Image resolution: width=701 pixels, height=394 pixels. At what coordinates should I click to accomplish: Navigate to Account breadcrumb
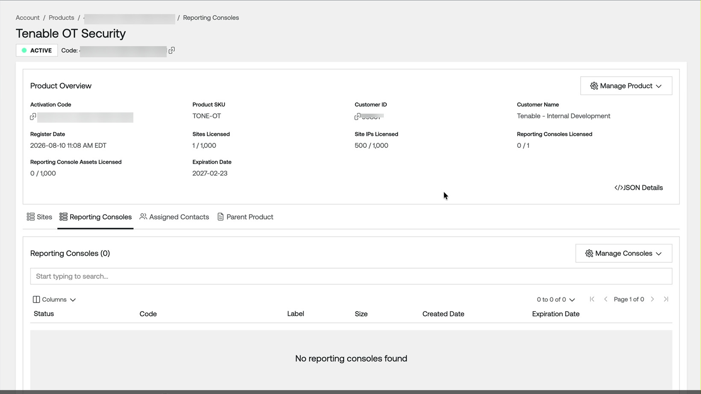[x=28, y=18]
